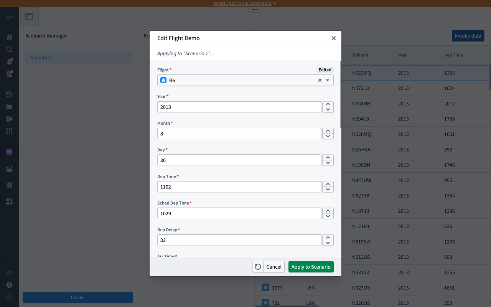Click the Year input field
This screenshot has height=307, width=491.
[x=239, y=107]
